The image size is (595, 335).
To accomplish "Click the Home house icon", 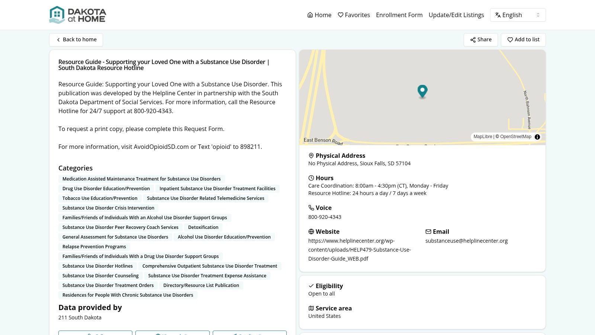I will [310, 15].
